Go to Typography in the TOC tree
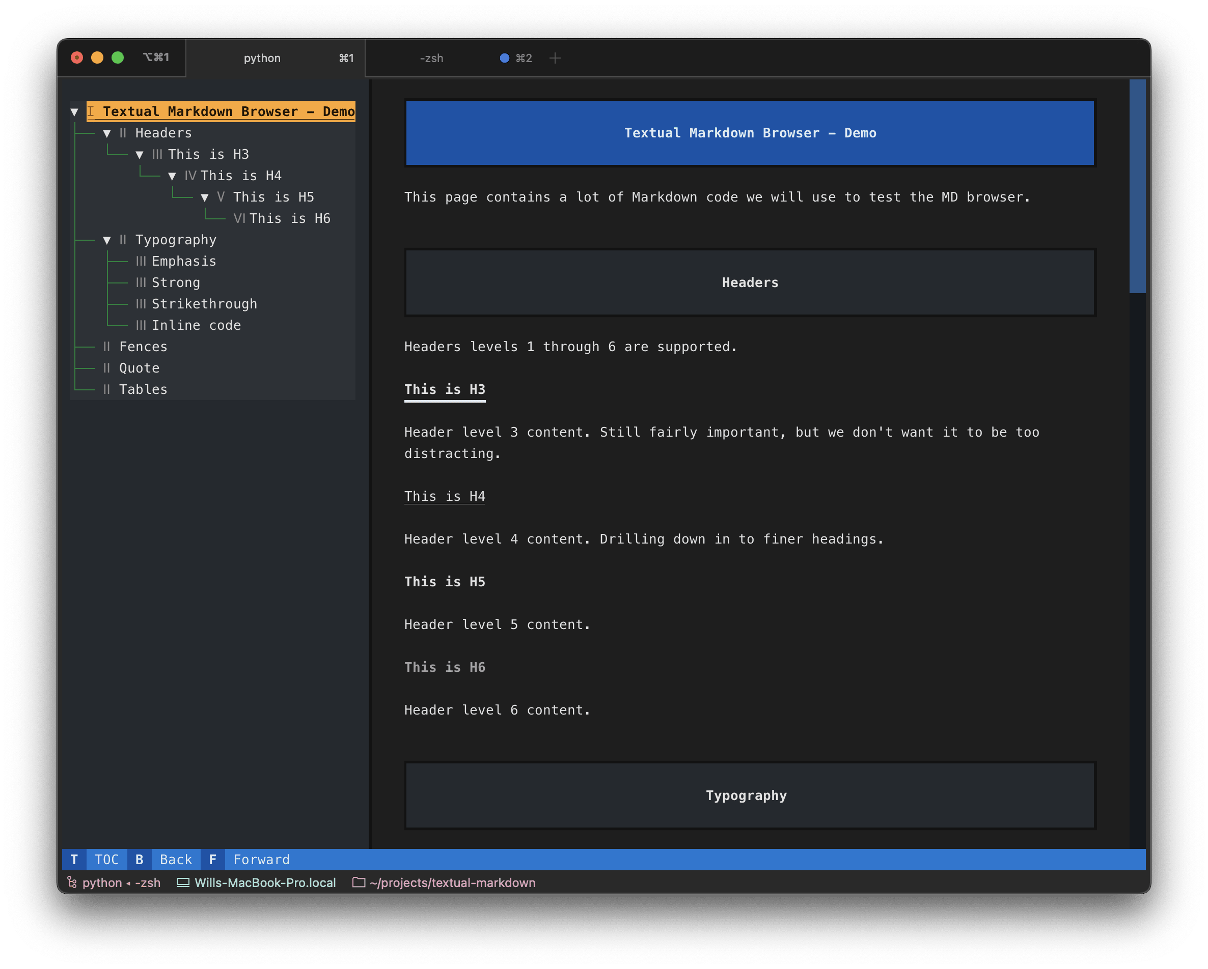Viewport: 1208px width, 969px height. click(175, 240)
